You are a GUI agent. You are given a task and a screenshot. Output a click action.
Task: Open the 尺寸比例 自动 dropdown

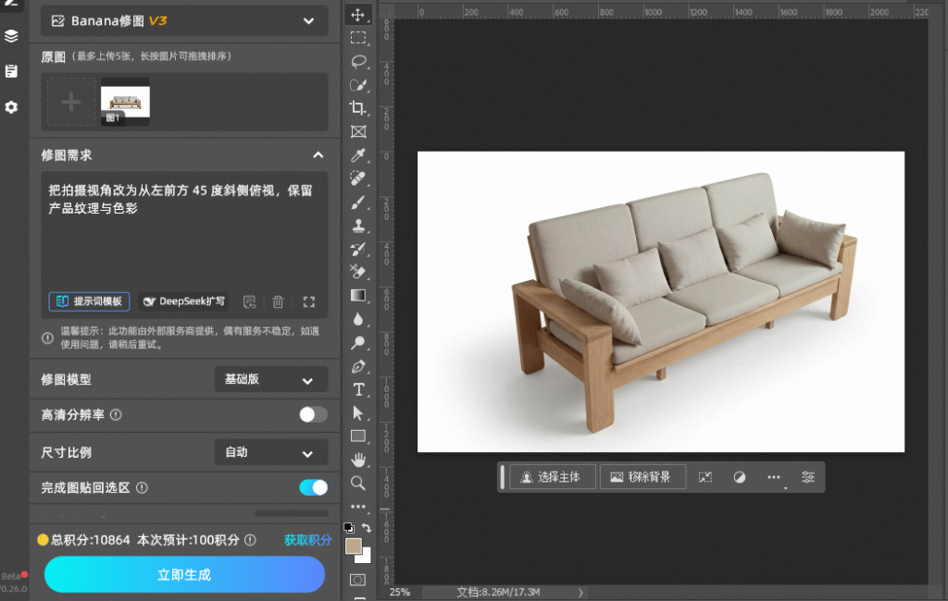[x=271, y=452]
